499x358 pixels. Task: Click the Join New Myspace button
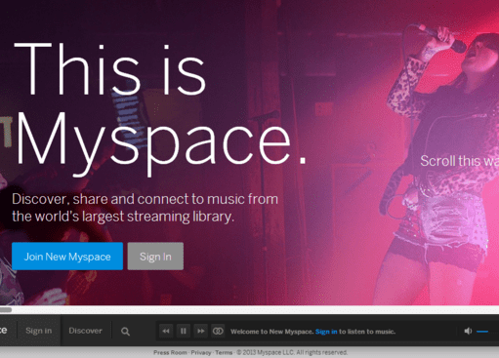coord(67,257)
